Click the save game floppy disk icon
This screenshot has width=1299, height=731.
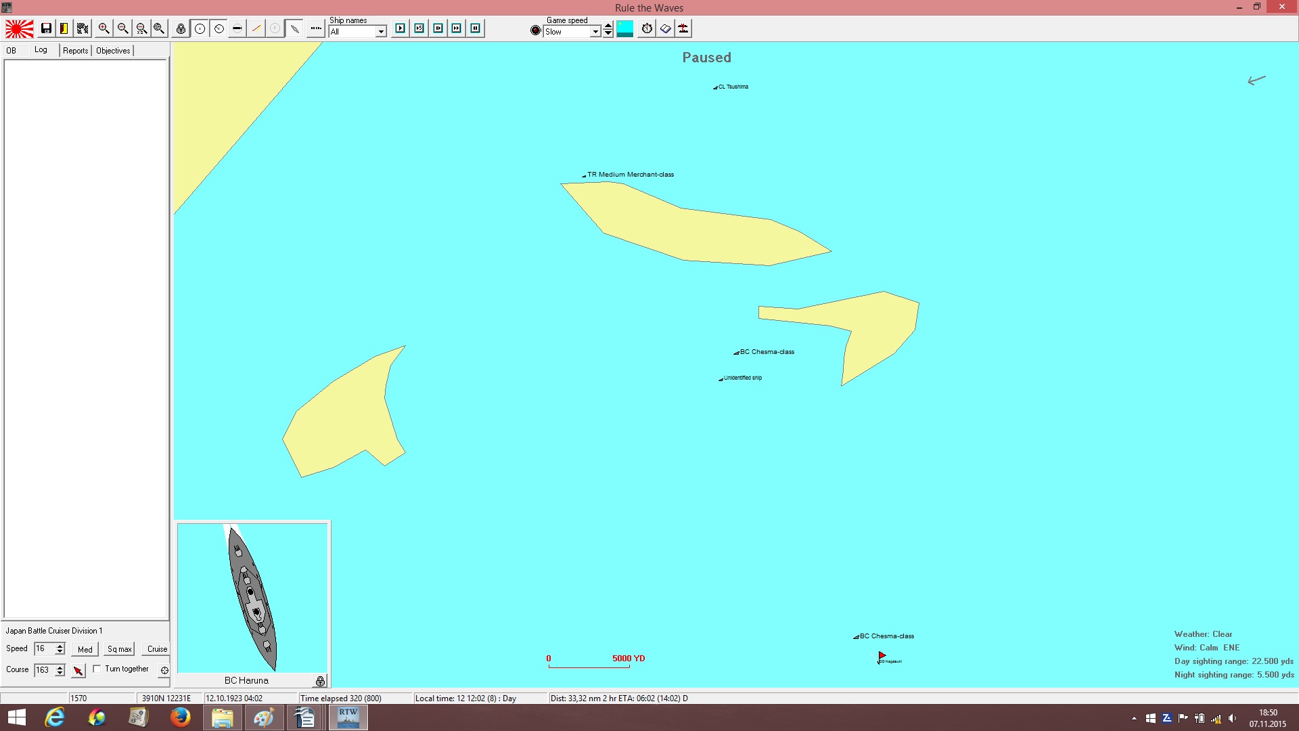pyautogui.click(x=46, y=28)
